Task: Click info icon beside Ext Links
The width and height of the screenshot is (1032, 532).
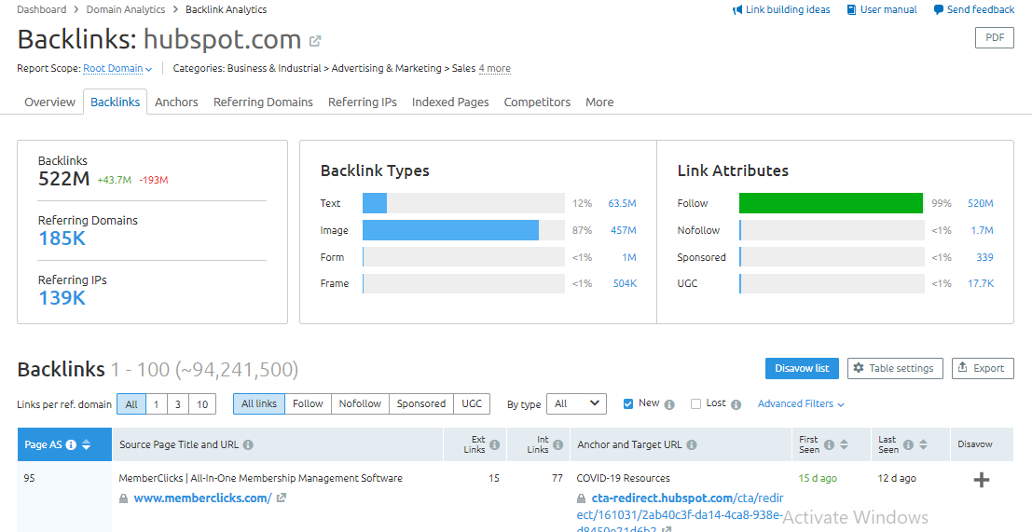Action: pyautogui.click(x=494, y=445)
